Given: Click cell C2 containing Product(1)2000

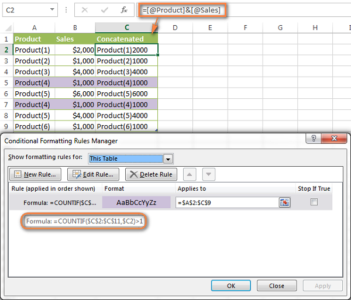Looking at the screenshot, I should point(127,50).
